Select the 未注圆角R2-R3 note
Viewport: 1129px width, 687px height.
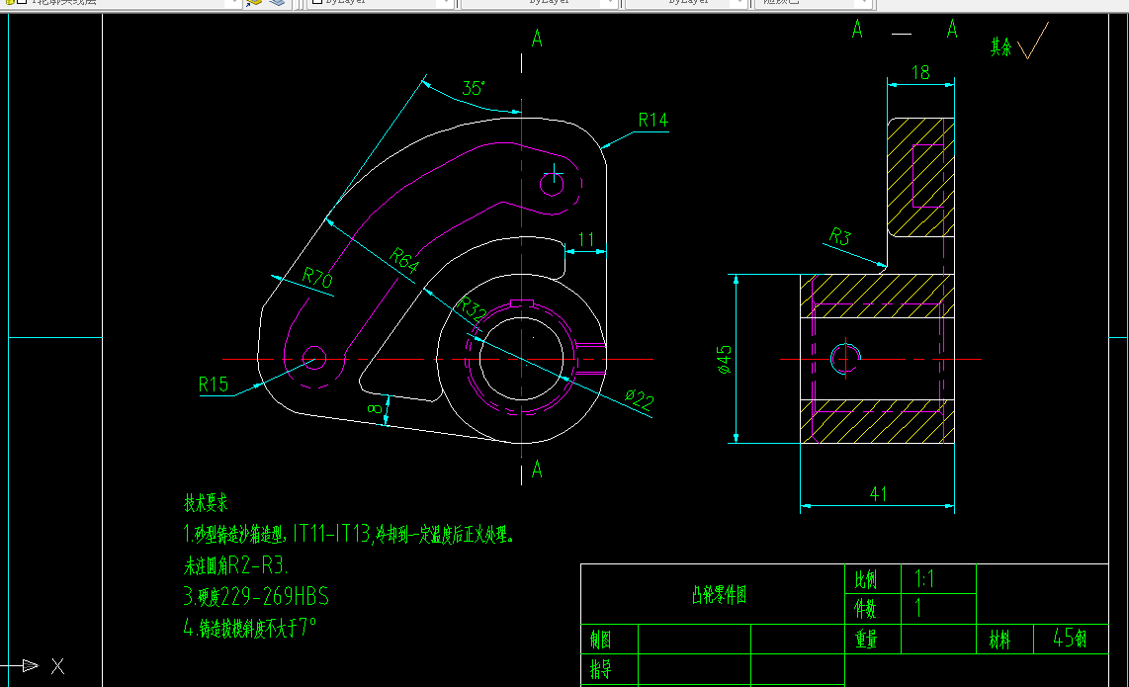click(x=235, y=565)
